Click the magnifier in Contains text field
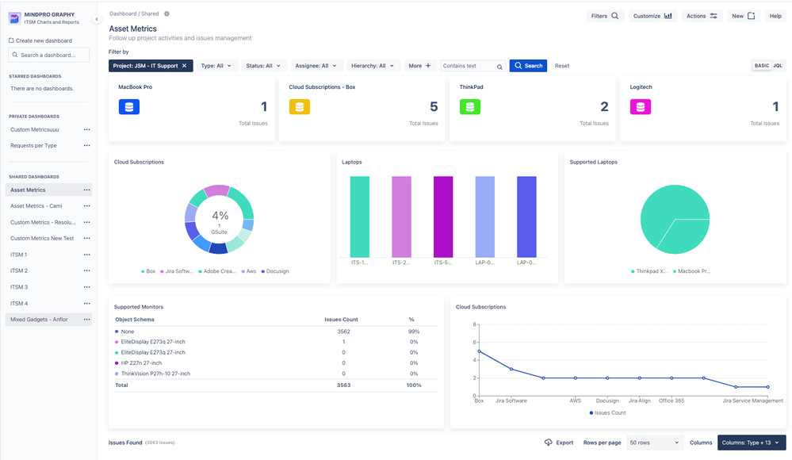The image size is (792, 460). point(499,66)
